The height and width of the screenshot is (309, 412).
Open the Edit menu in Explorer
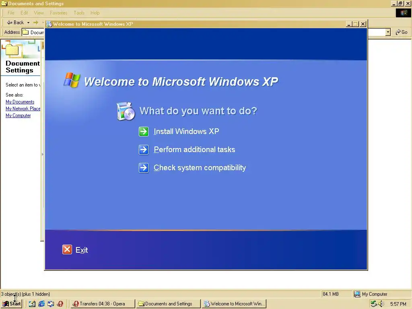pyautogui.click(x=24, y=12)
